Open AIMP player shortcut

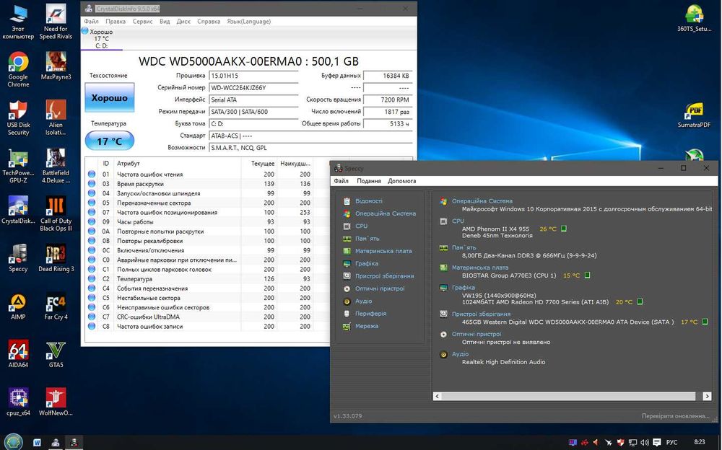tap(18, 306)
